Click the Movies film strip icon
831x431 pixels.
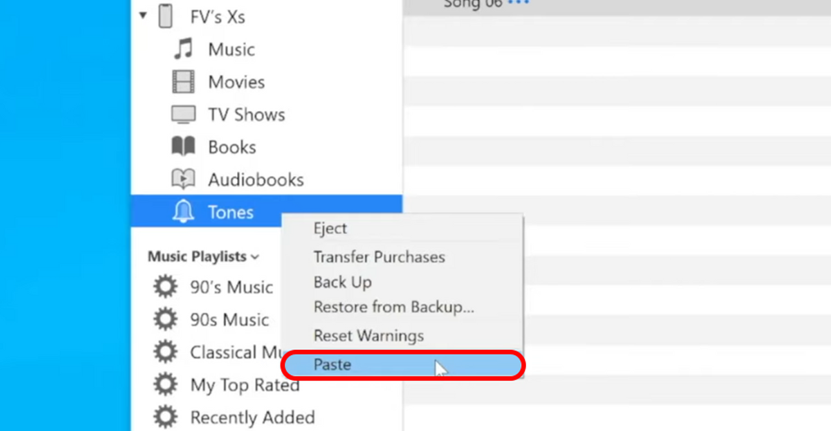click(x=183, y=82)
